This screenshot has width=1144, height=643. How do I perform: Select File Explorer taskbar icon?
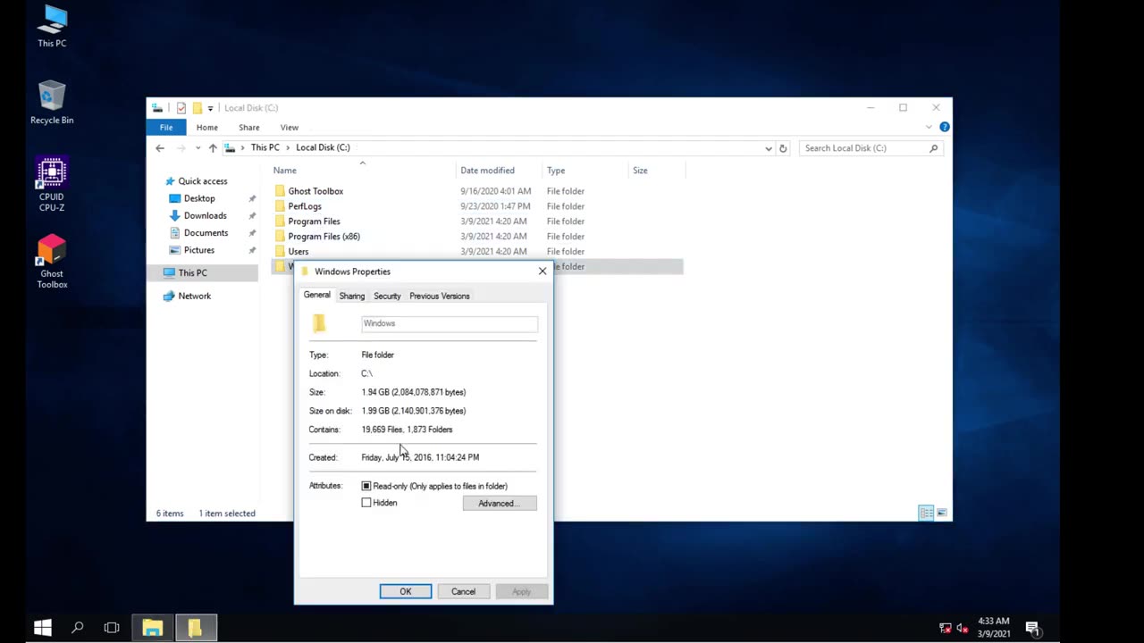[x=152, y=628]
